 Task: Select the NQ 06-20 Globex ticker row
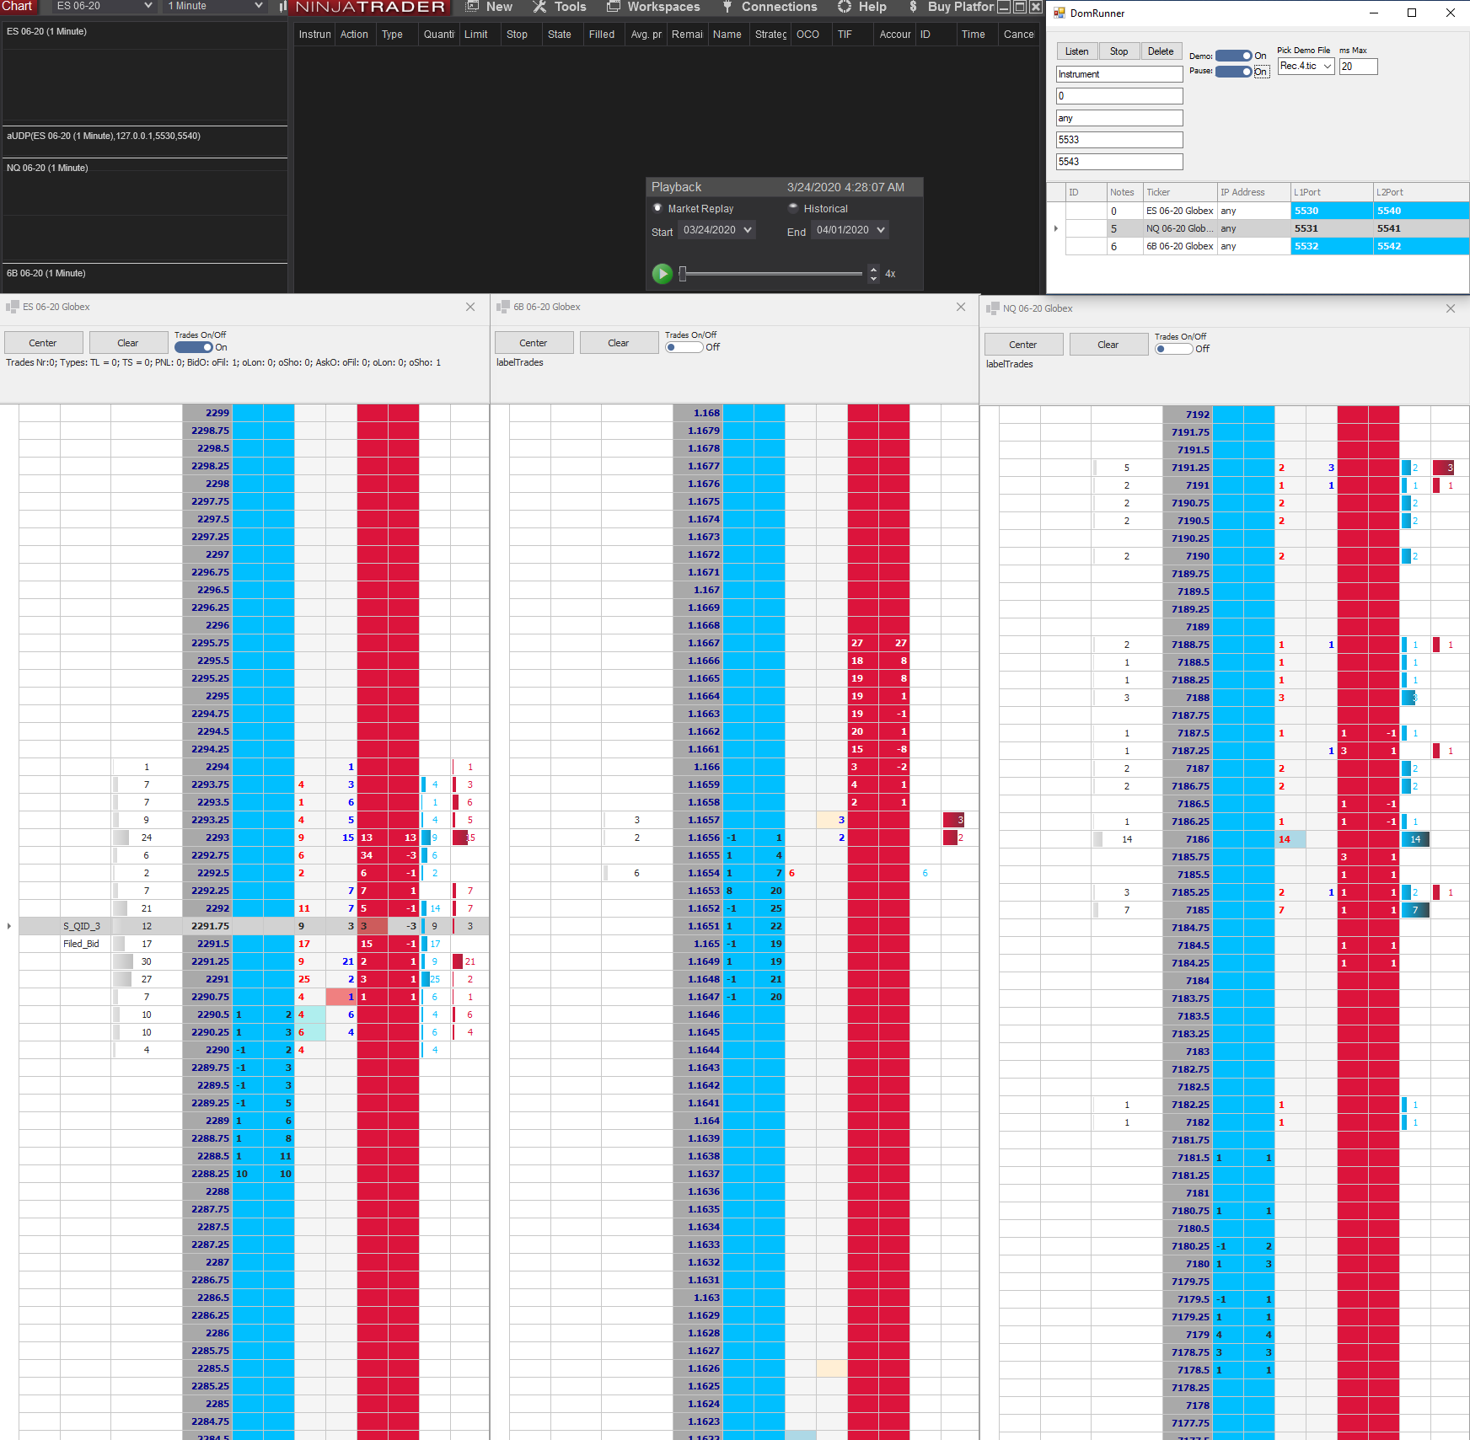click(1179, 228)
